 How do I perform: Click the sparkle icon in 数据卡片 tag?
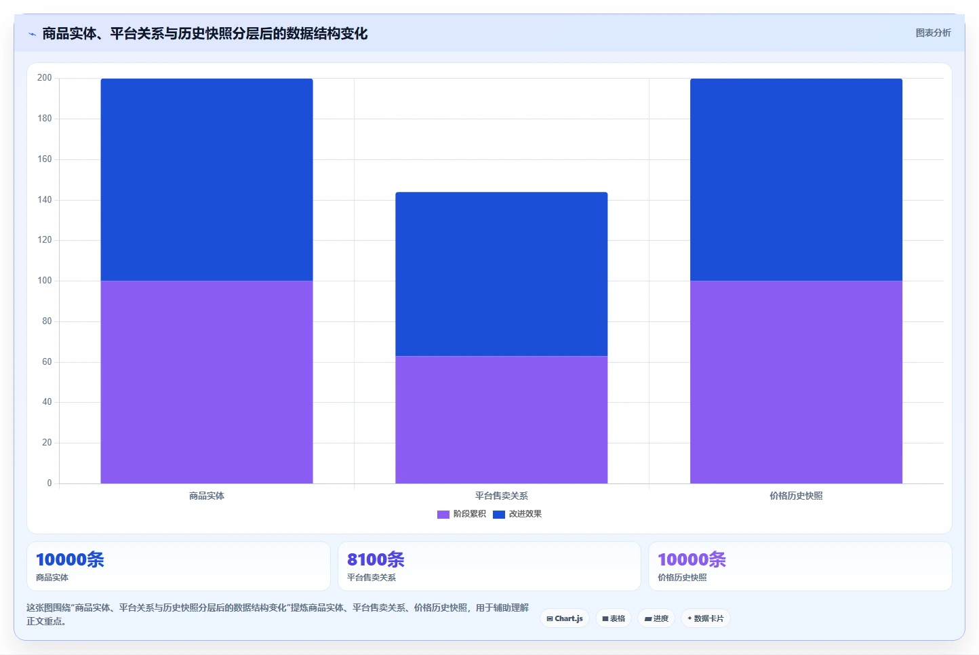690,618
